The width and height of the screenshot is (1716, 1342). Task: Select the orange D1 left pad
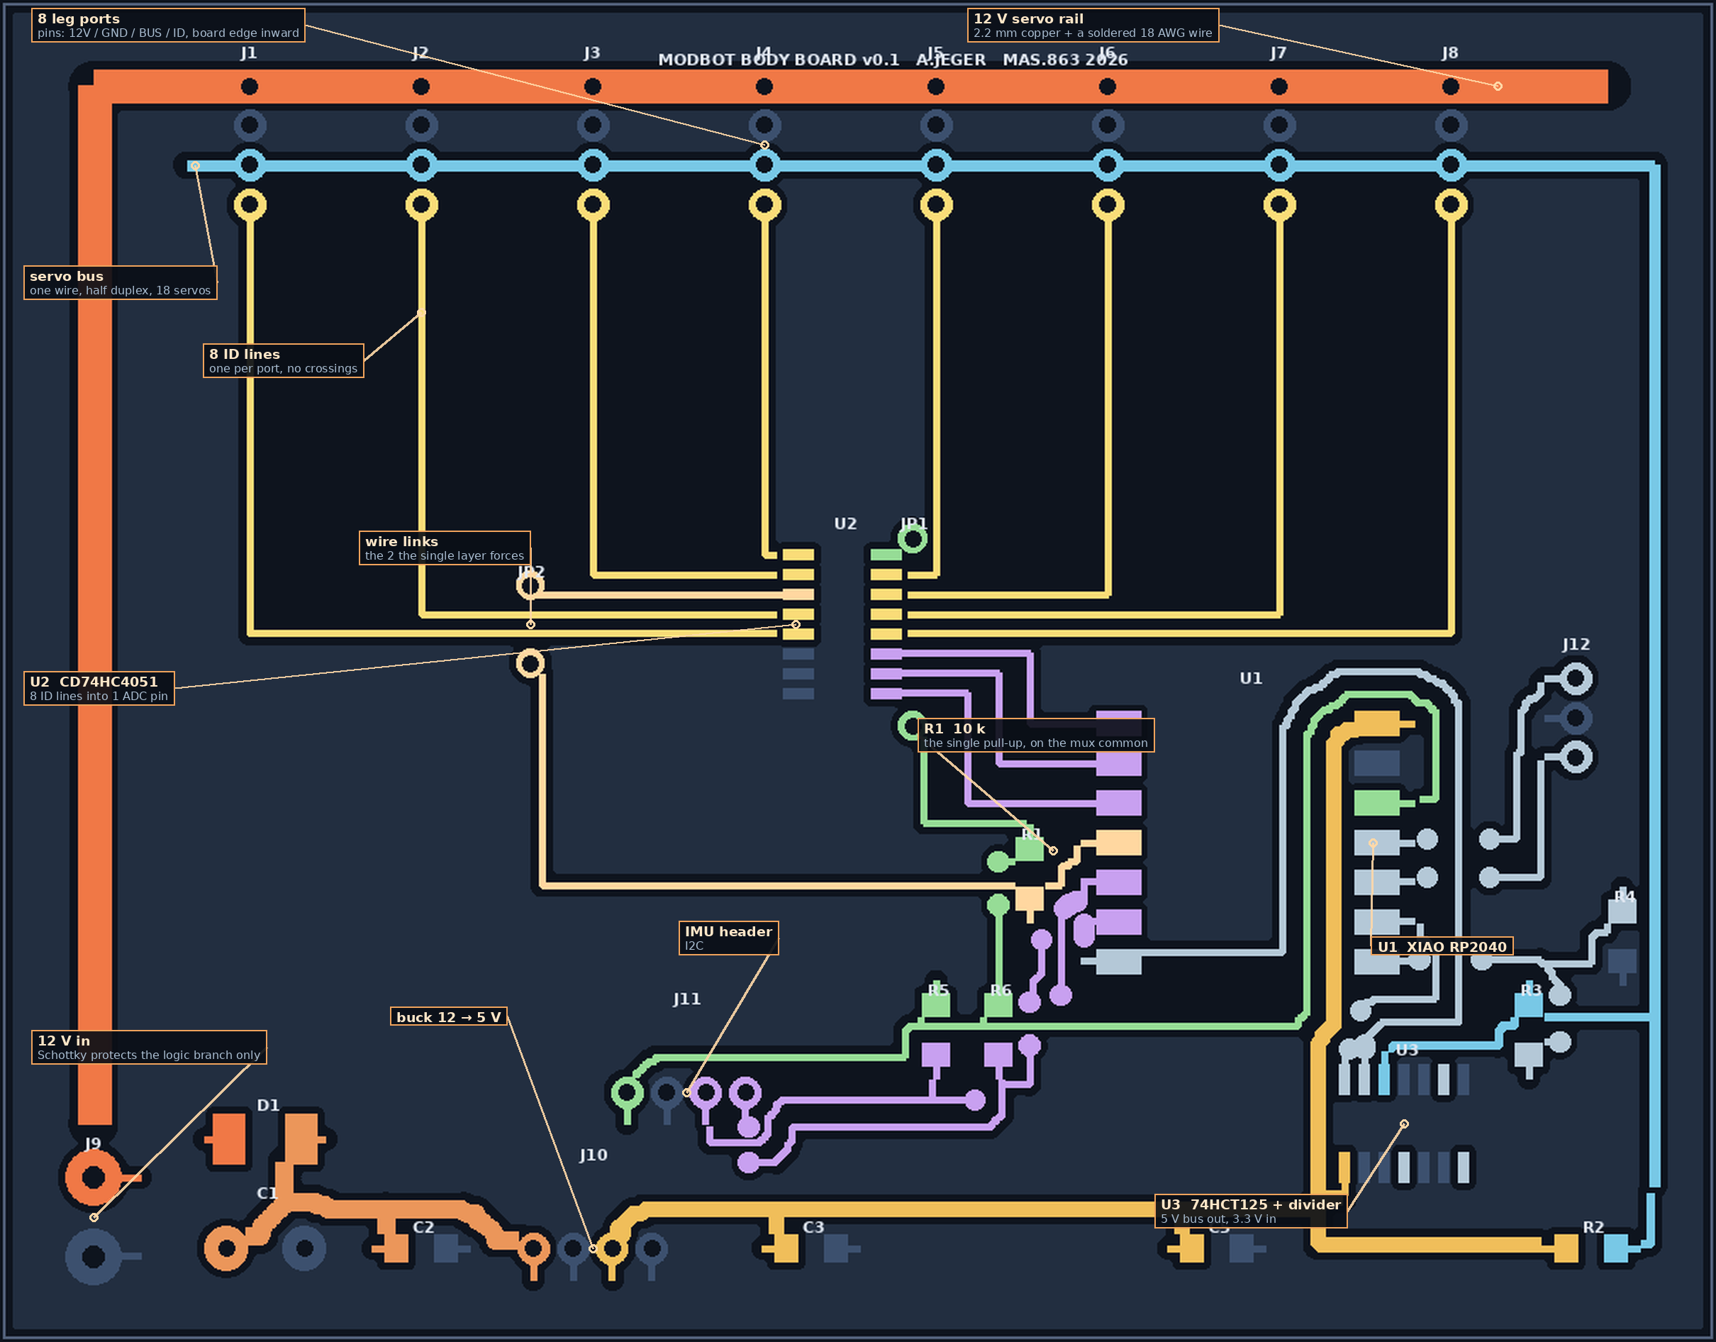[228, 1138]
